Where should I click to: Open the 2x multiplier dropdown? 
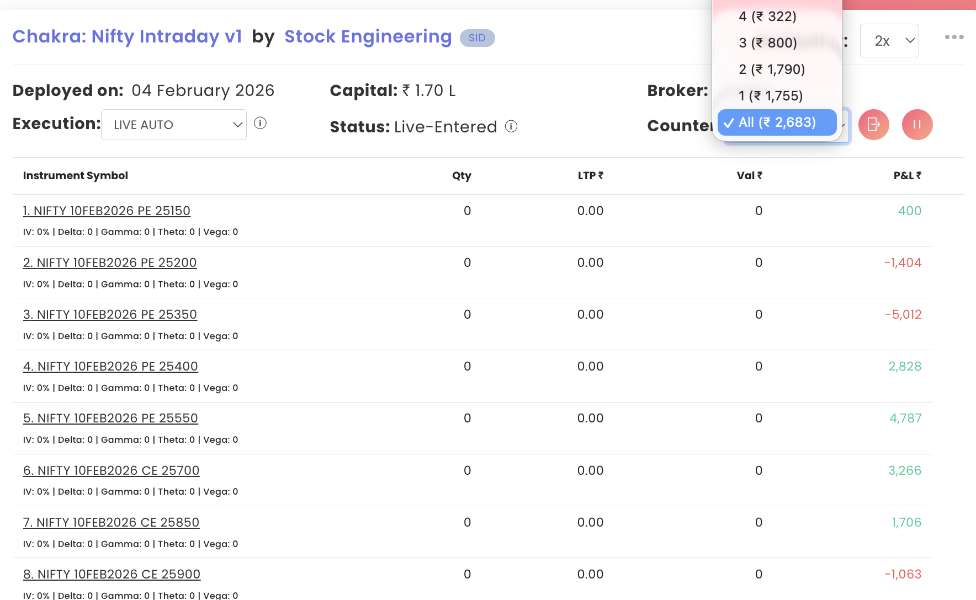(889, 40)
